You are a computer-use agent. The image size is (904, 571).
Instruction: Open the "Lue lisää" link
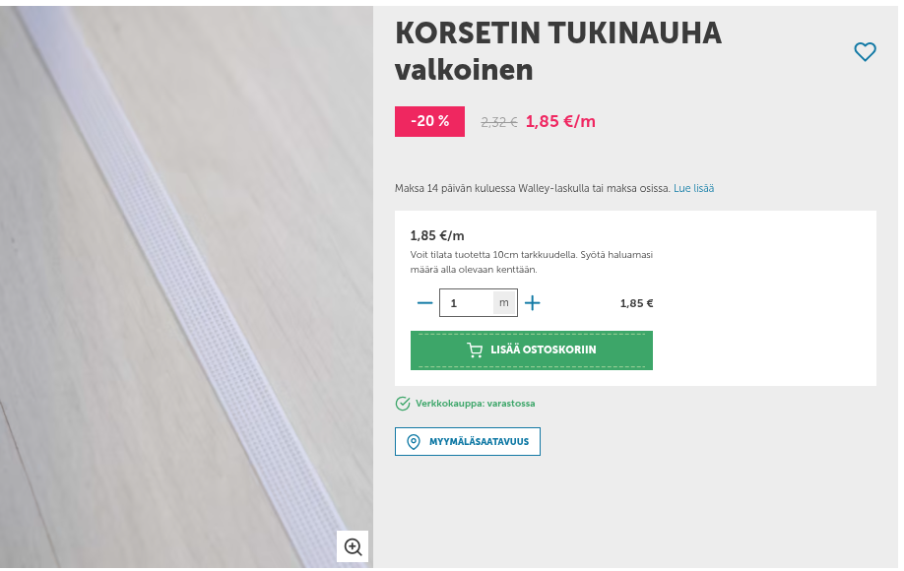[693, 188]
